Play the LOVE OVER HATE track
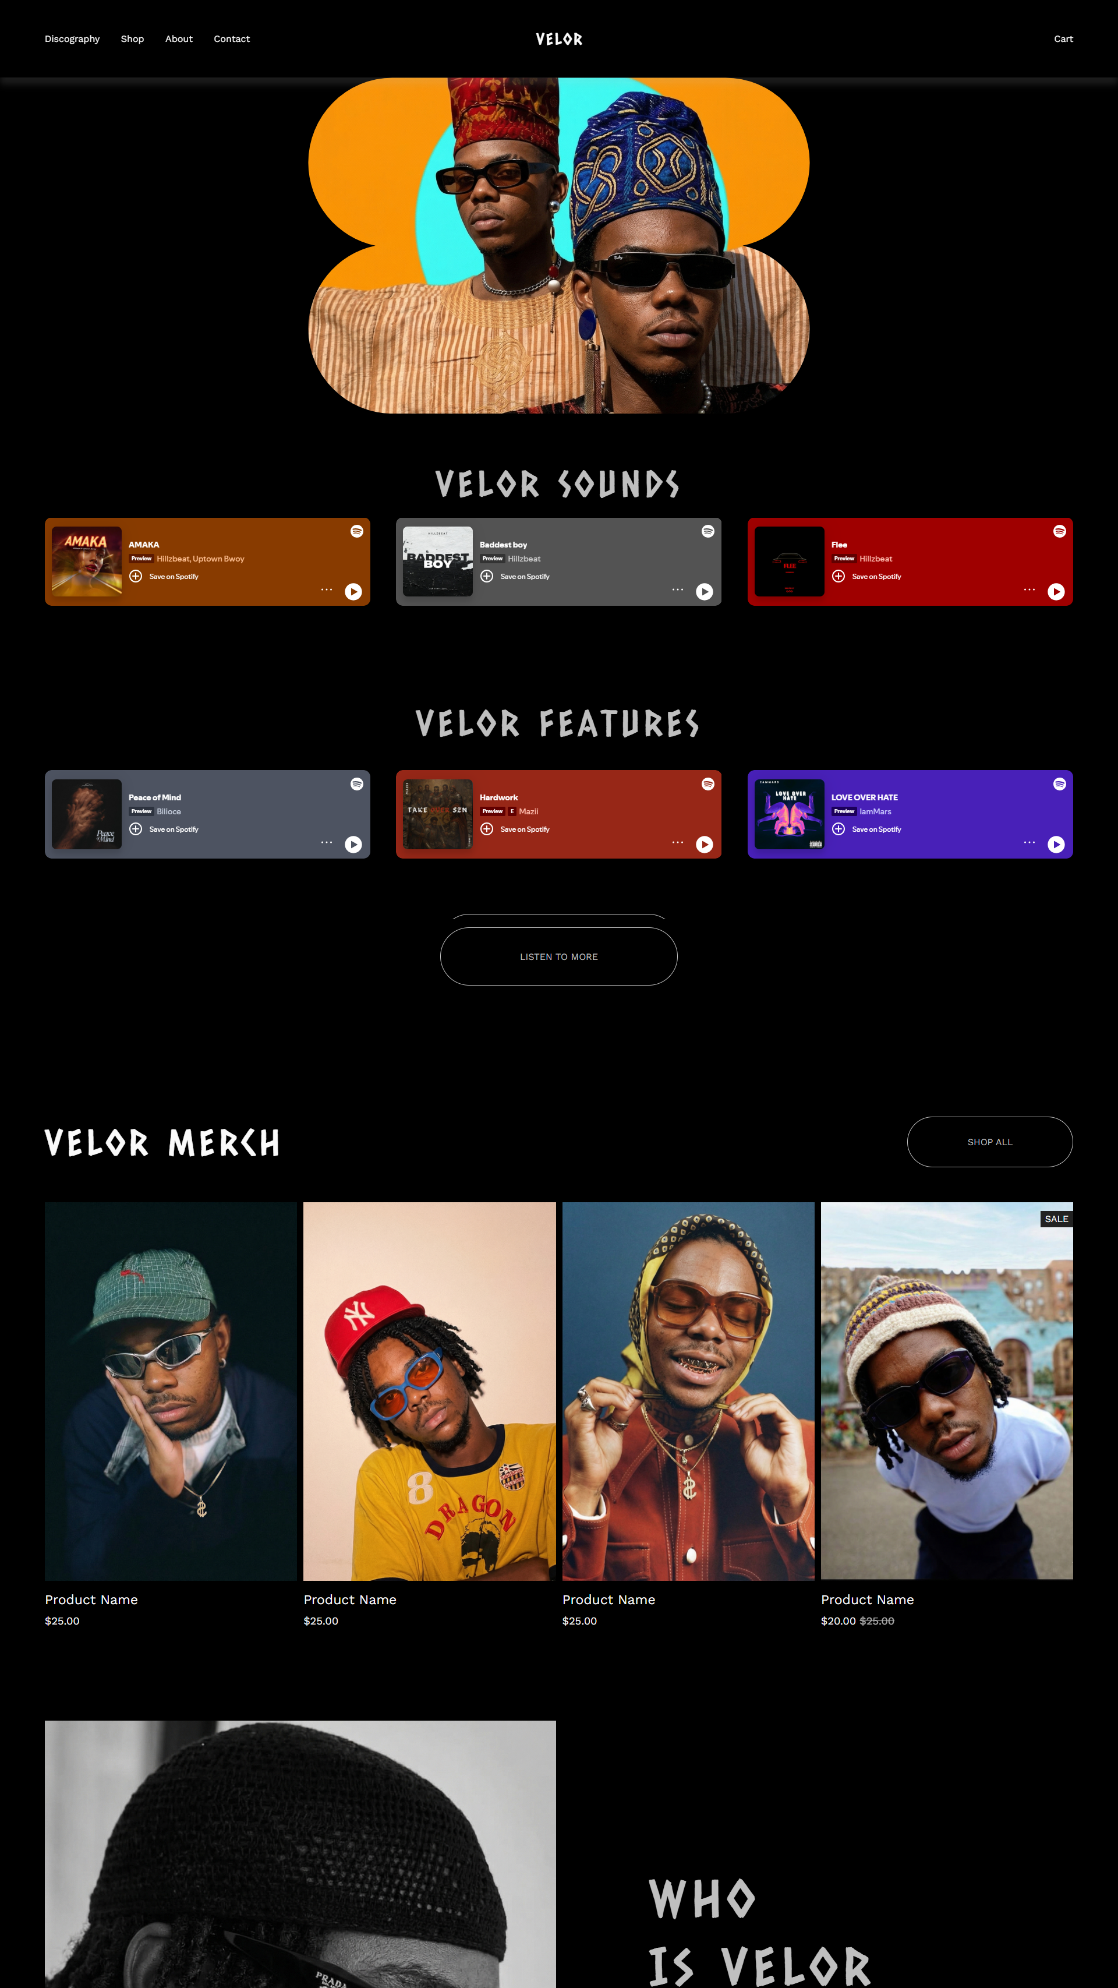Image resolution: width=1118 pixels, height=1988 pixels. tap(1056, 844)
